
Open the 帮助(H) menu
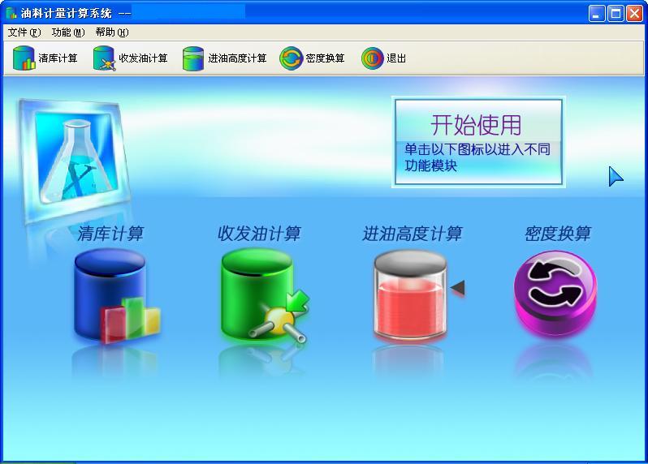pos(112,32)
